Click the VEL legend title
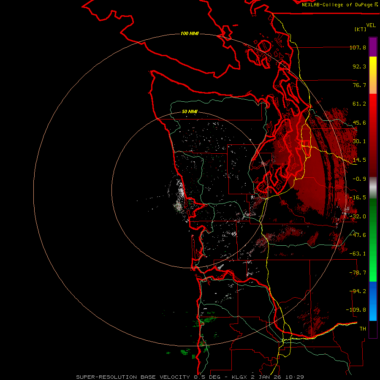The width and height of the screenshot is (380, 380). click(371, 25)
